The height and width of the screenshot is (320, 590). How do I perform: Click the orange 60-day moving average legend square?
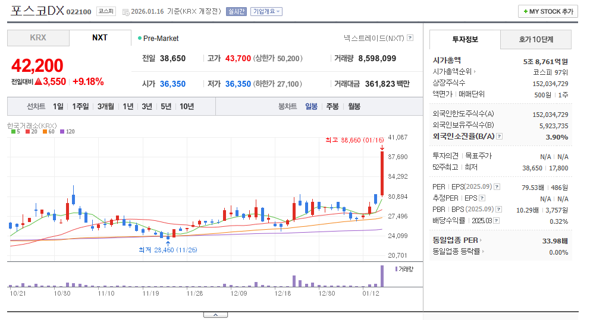tap(45, 132)
